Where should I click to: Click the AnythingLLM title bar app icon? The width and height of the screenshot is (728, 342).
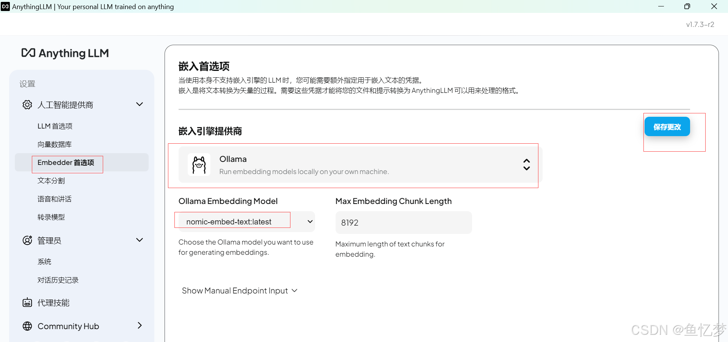pos(5,6)
